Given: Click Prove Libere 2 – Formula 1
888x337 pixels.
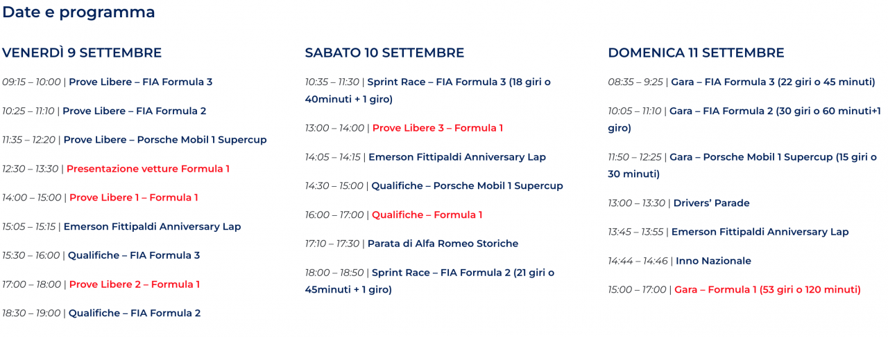Looking at the screenshot, I should pyautogui.click(x=135, y=284).
